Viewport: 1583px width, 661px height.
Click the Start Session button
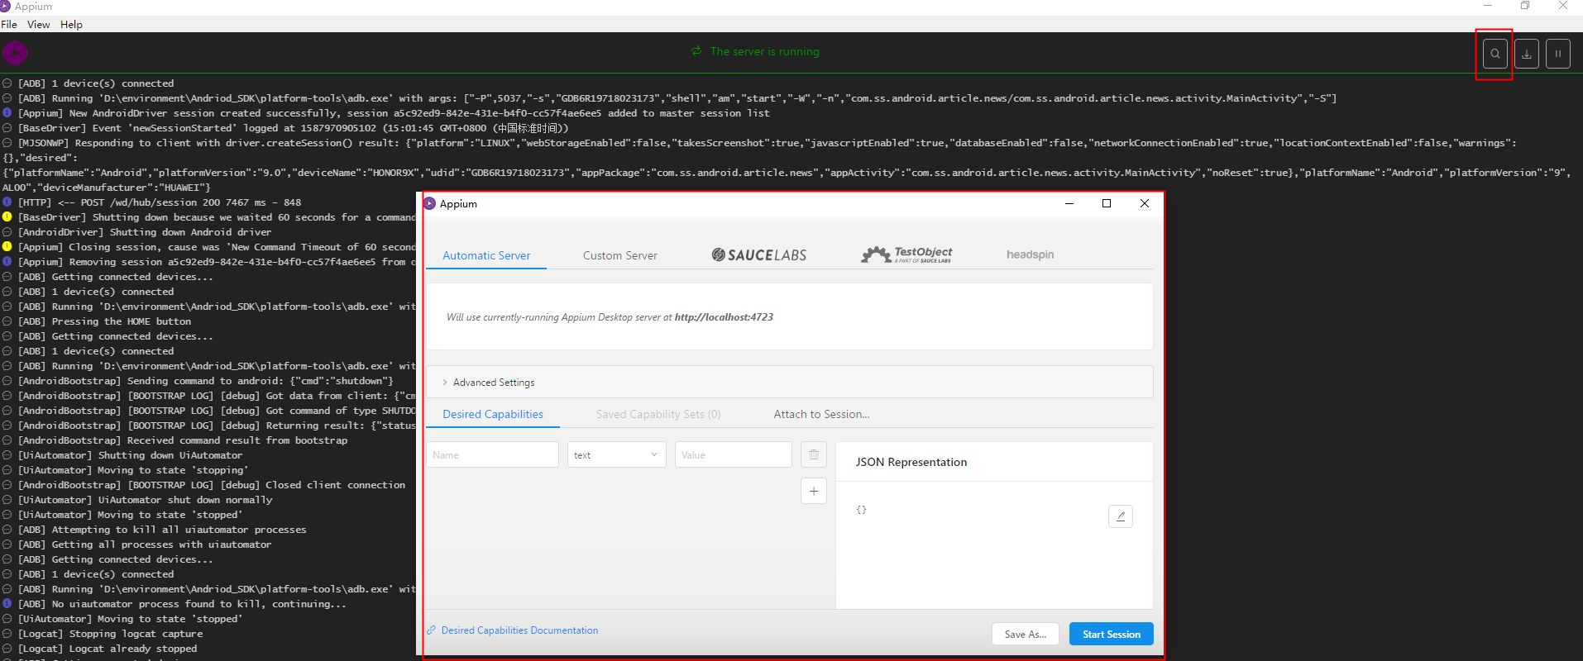(x=1111, y=634)
